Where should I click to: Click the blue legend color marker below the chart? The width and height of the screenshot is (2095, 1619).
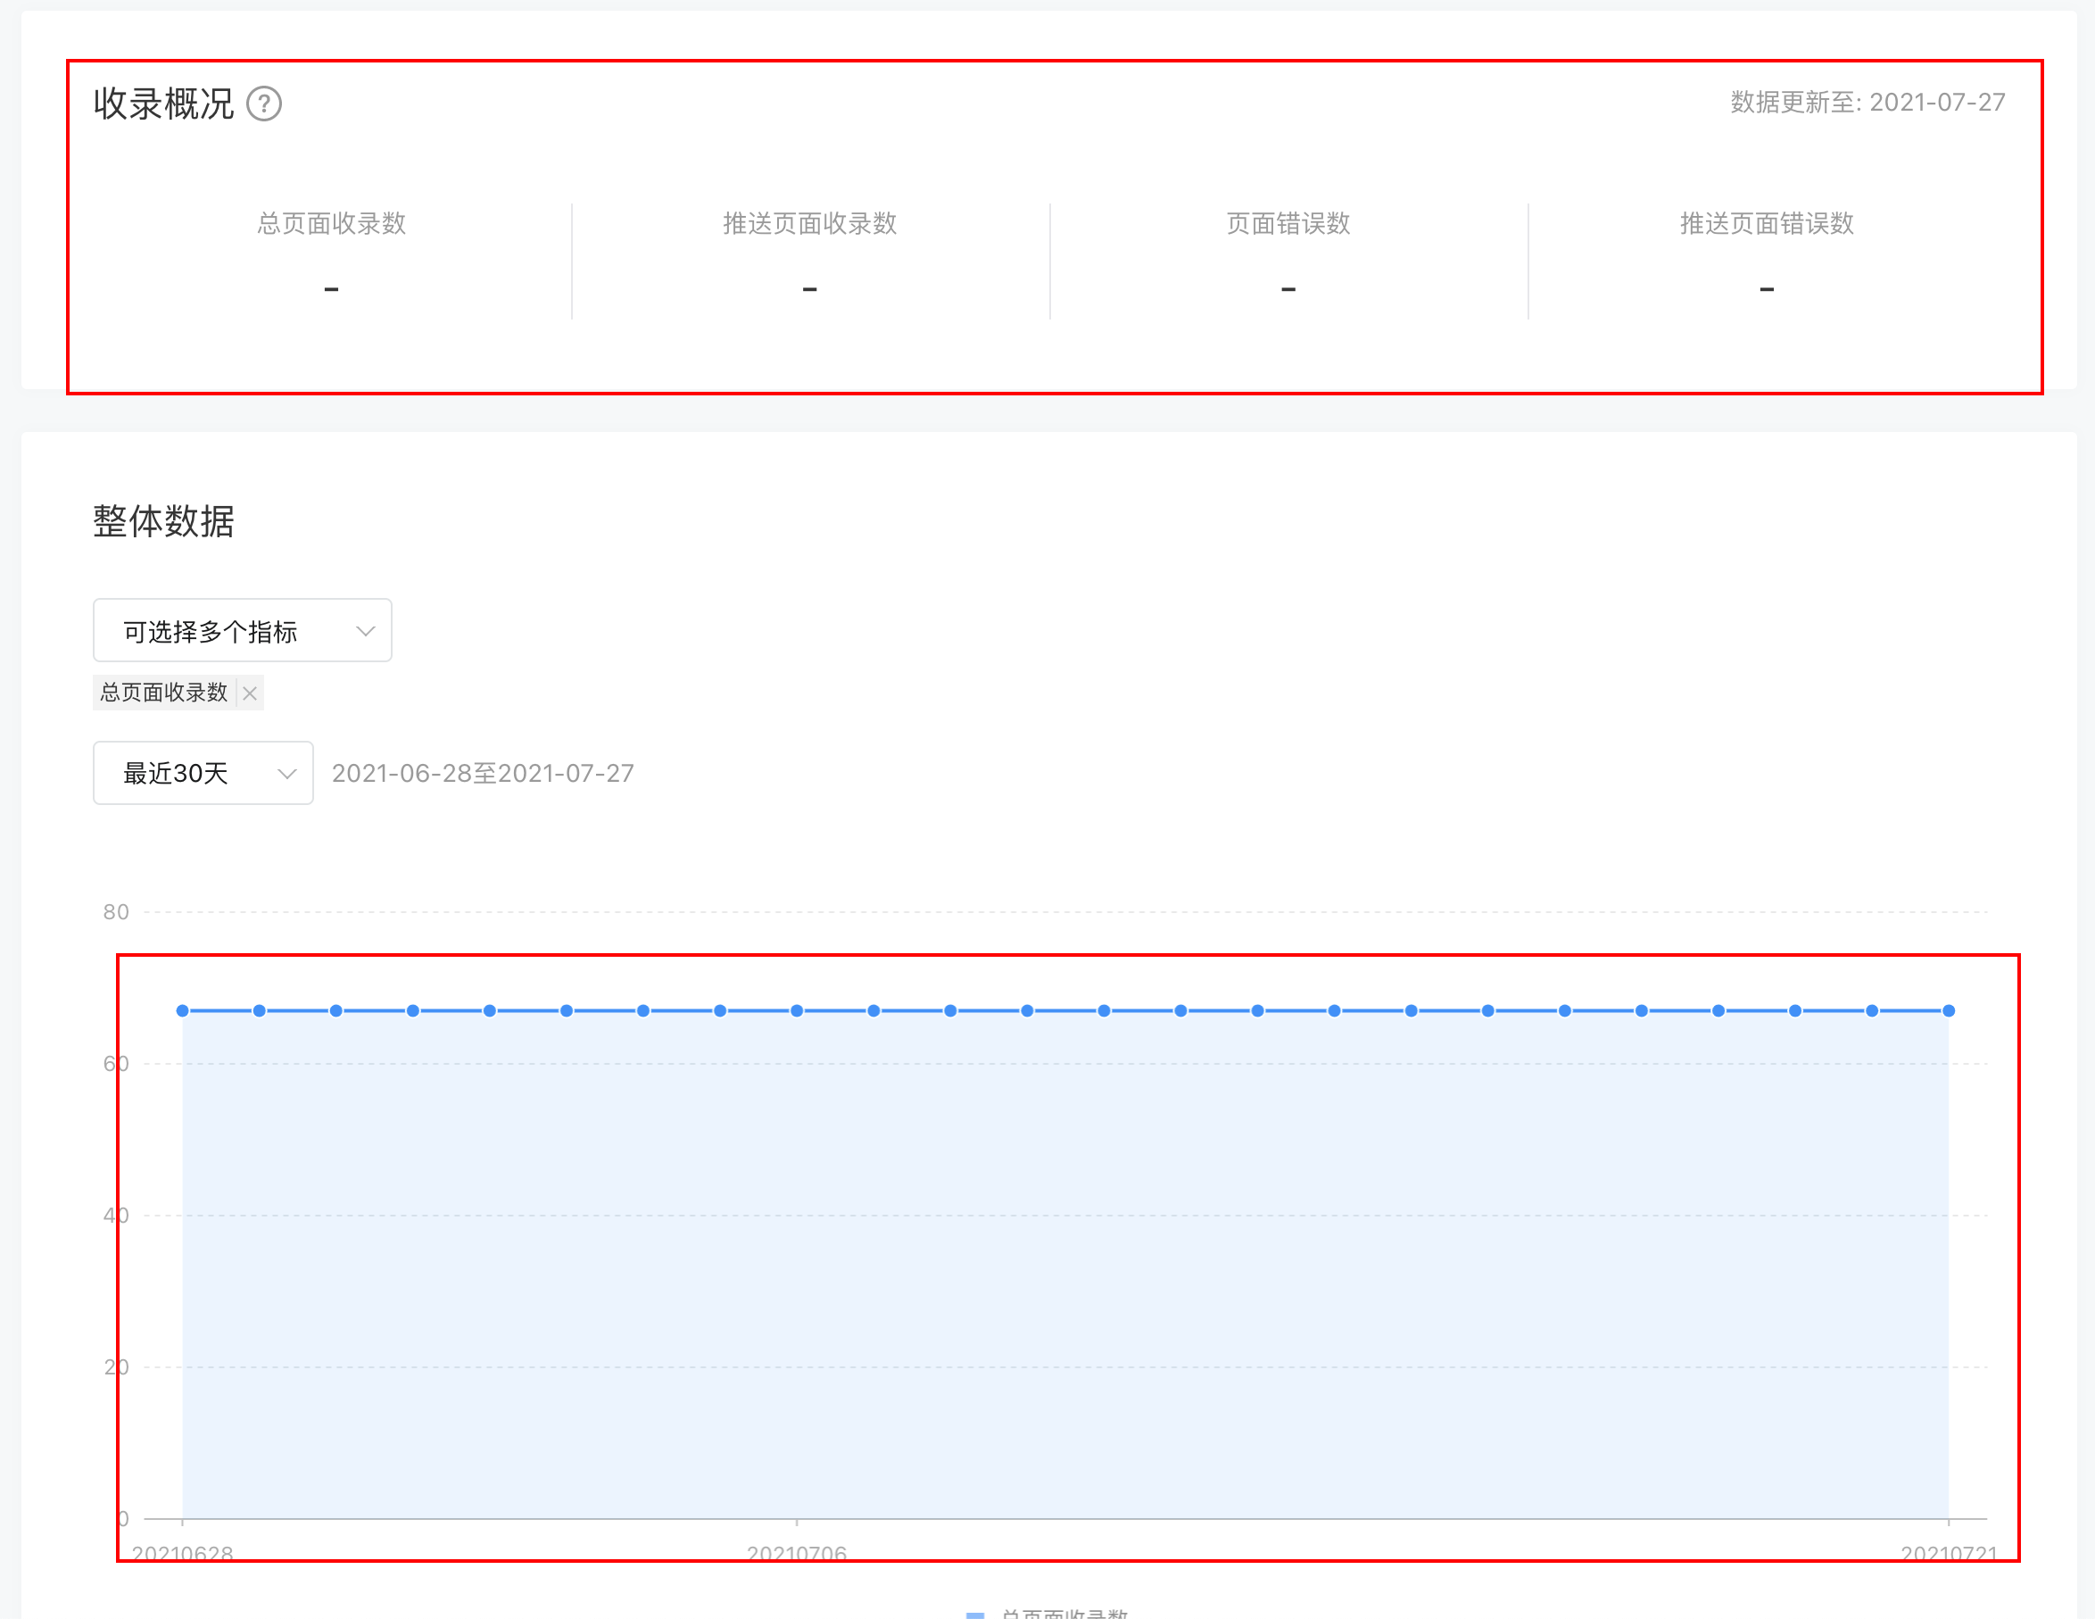974,1615
